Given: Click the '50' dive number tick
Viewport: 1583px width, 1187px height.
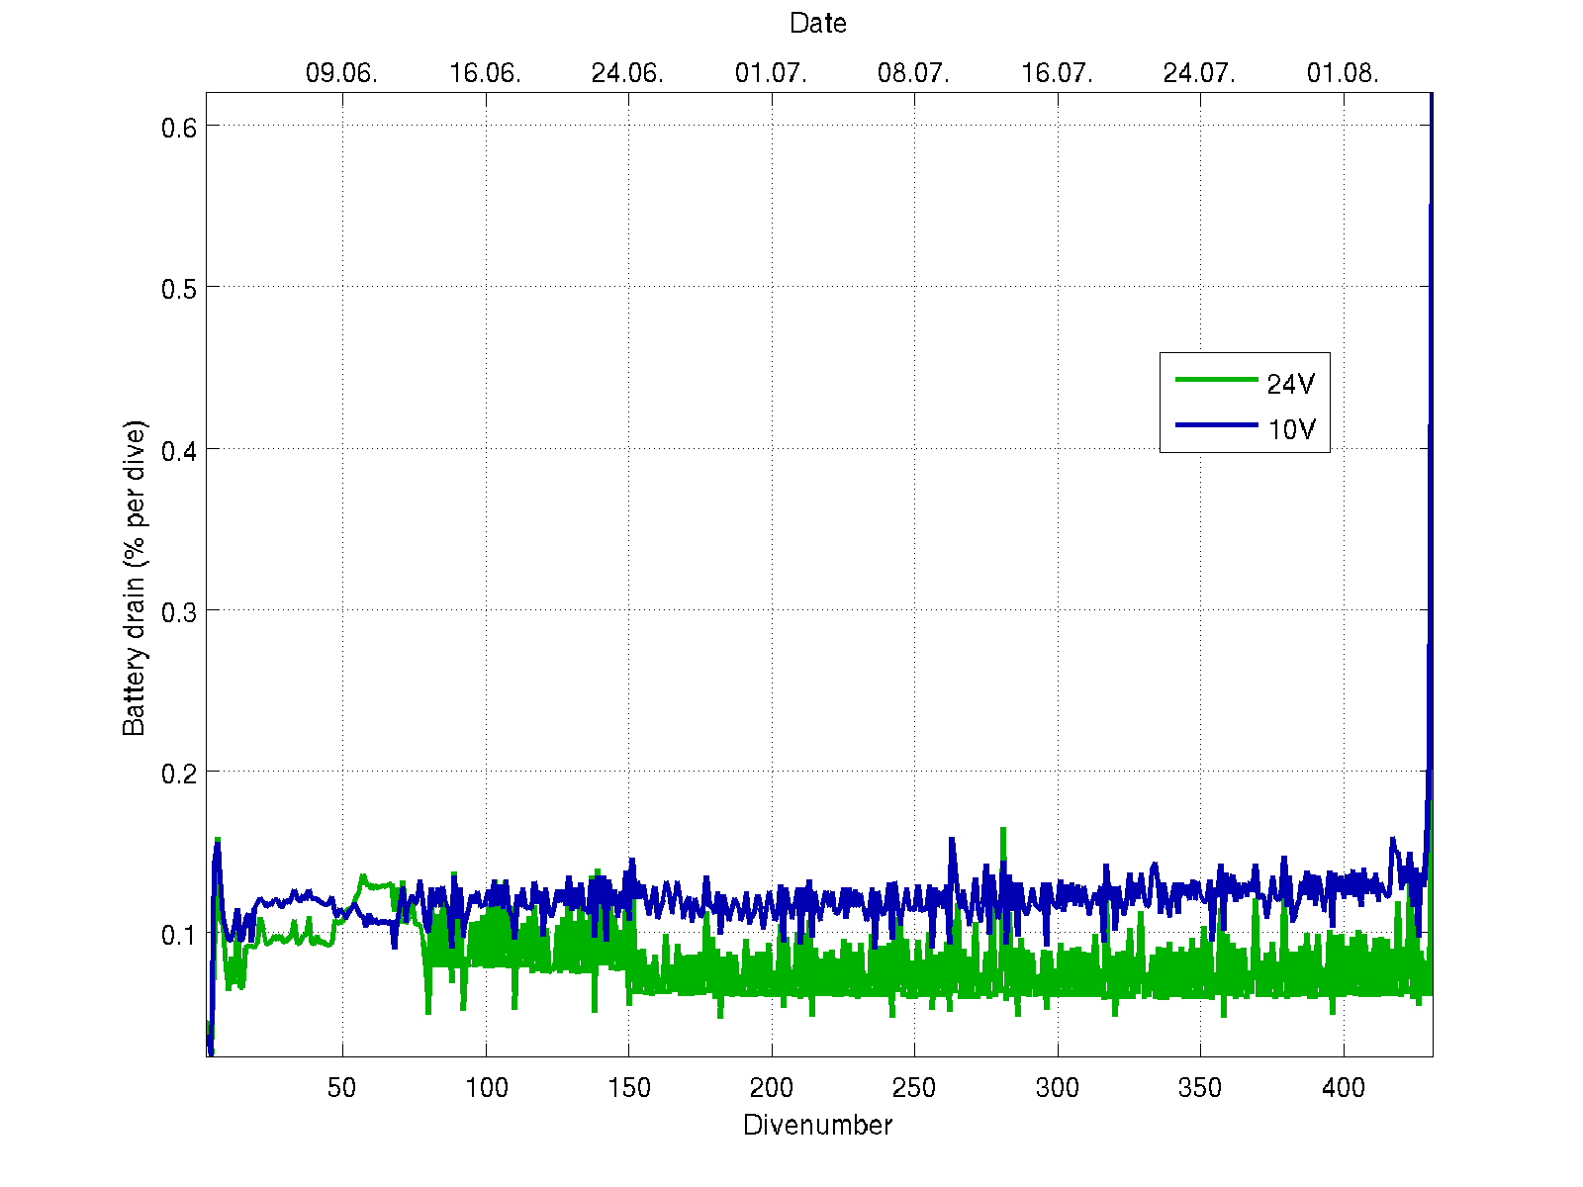Looking at the screenshot, I should click(x=342, y=1088).
